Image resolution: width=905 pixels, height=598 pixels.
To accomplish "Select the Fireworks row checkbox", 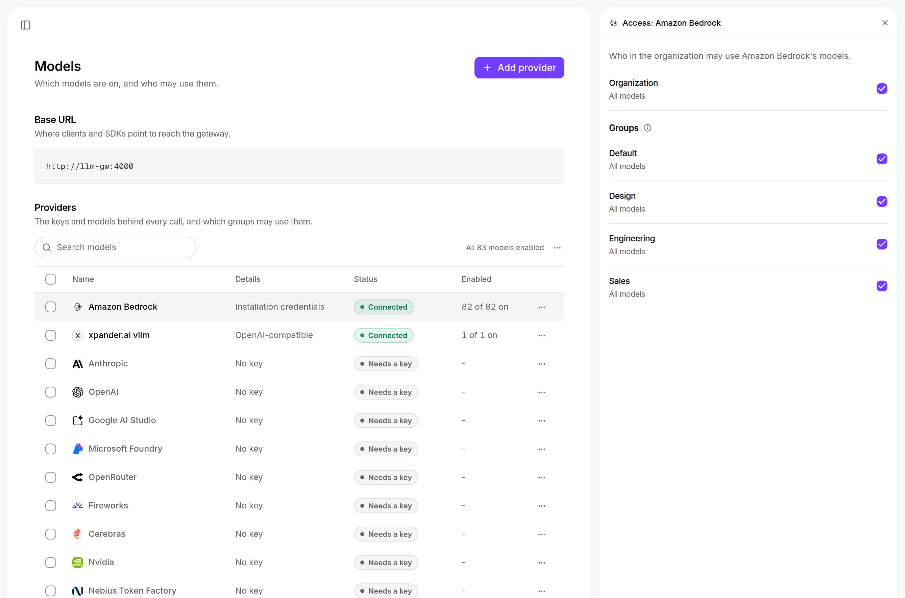I will (x=51, y=506).
